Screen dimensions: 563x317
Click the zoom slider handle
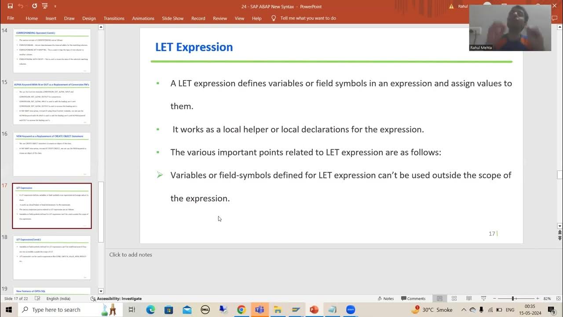(x=513, y=299)
